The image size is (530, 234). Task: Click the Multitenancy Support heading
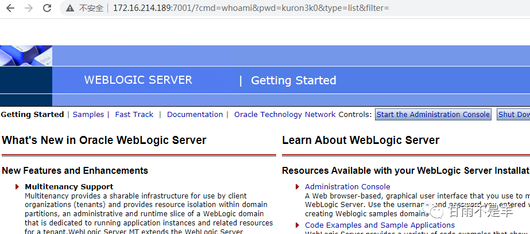69,187
